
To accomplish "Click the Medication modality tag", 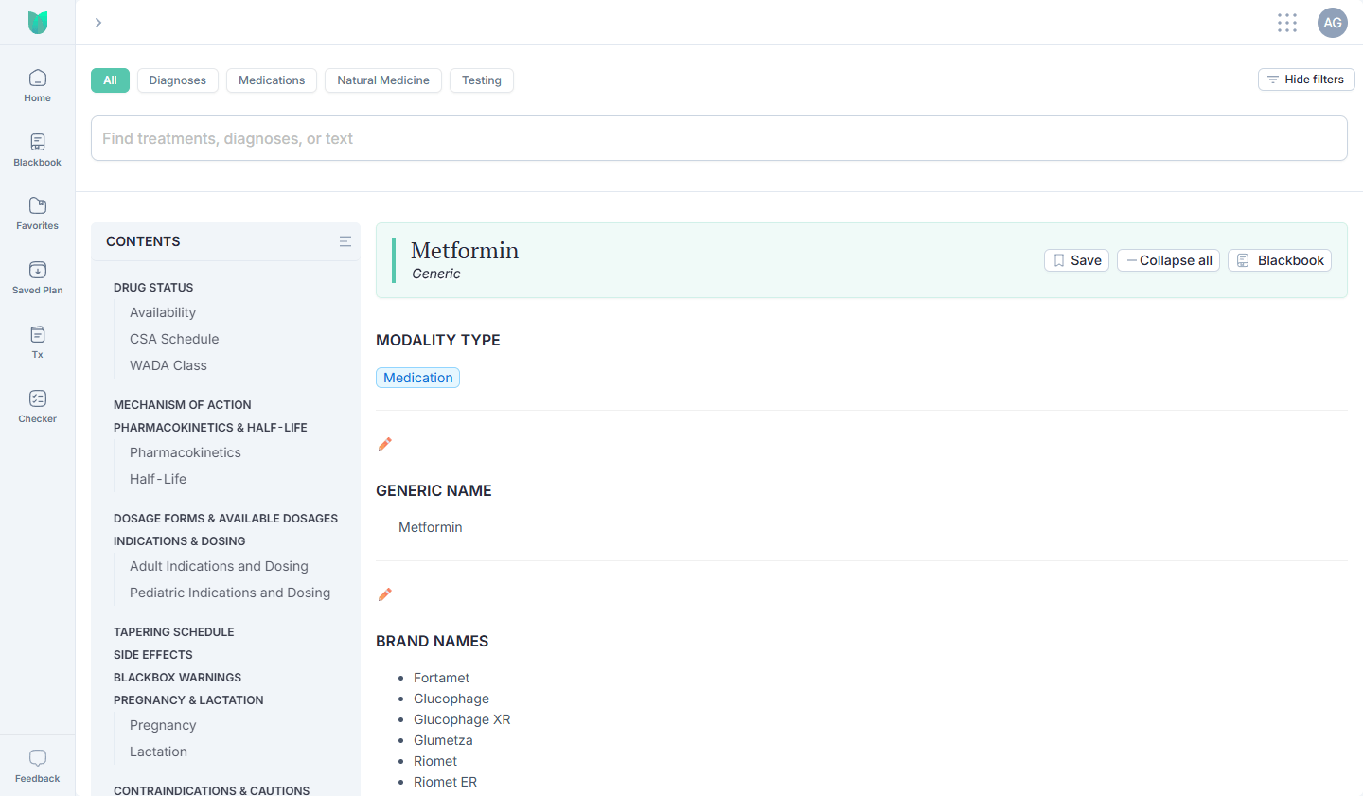I will (418, 378).
